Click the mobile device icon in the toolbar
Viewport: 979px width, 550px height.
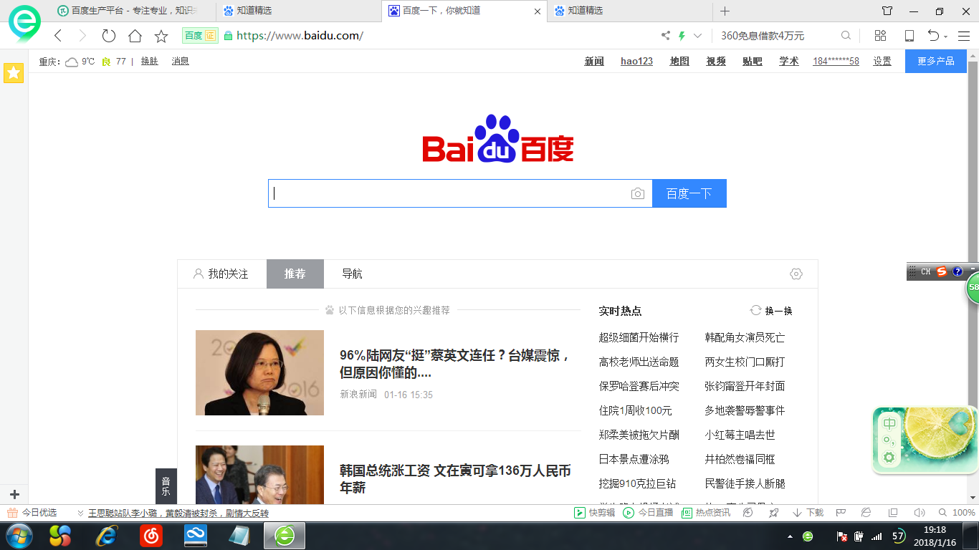[909, 36]
